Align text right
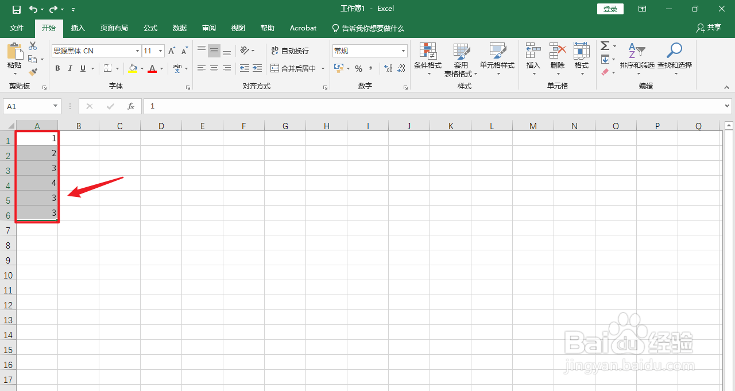The width and height of the screenshot is (735, 391). pos(227,68)
